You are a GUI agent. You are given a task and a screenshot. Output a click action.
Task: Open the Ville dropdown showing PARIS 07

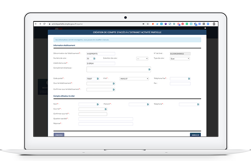[x=134, y=79]
